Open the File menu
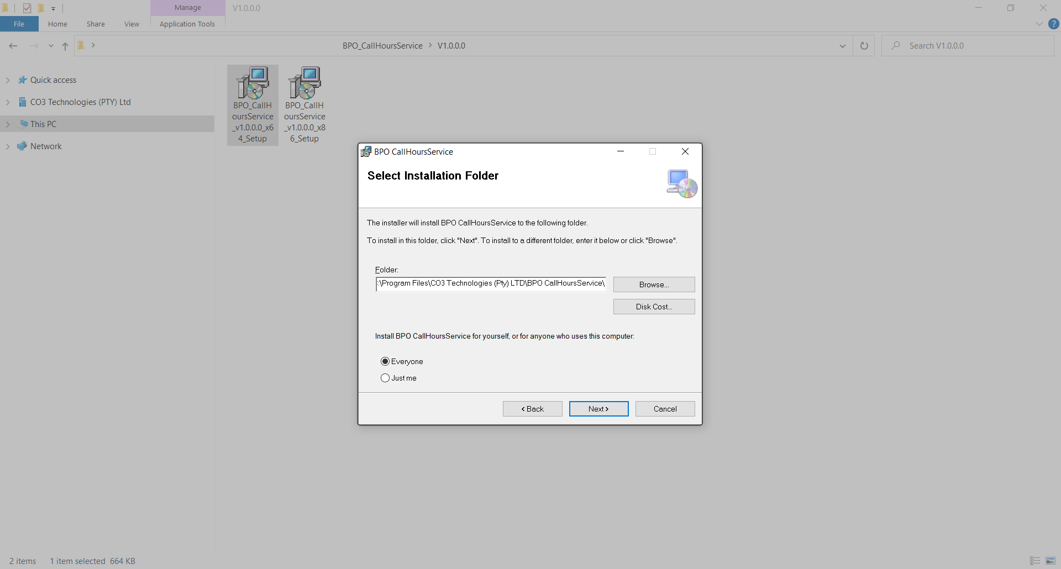Screen dimensions: 1061x569 19,24
